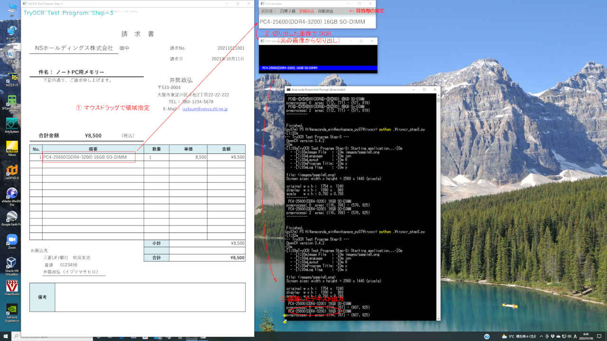Select 白黒２値 preprocessing option
Screen dimensions: 607x341
tap(287, 11)
